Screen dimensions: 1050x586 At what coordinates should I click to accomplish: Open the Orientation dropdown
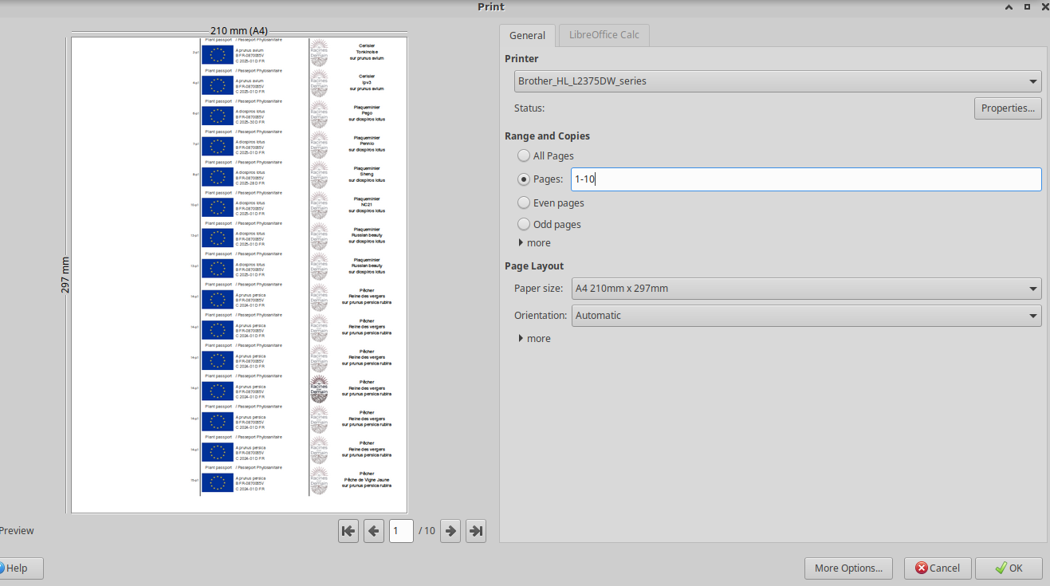tap(805, 316)
